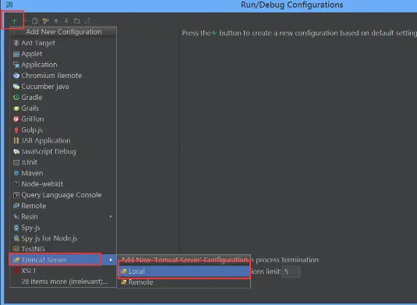417x305 pixels.
Task: Select the Remote entry below Query Language Console
Action: tap(63, 206)
